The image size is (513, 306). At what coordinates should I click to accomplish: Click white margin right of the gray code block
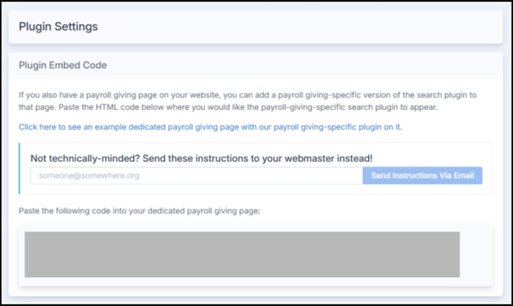pyautogui.click(x=476, y=255)
